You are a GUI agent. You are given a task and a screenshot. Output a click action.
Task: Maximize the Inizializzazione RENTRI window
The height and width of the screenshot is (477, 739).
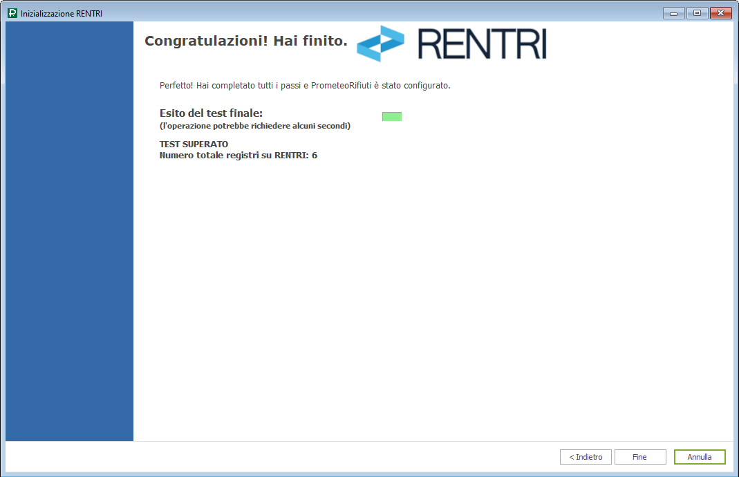[x=696, y=13]
